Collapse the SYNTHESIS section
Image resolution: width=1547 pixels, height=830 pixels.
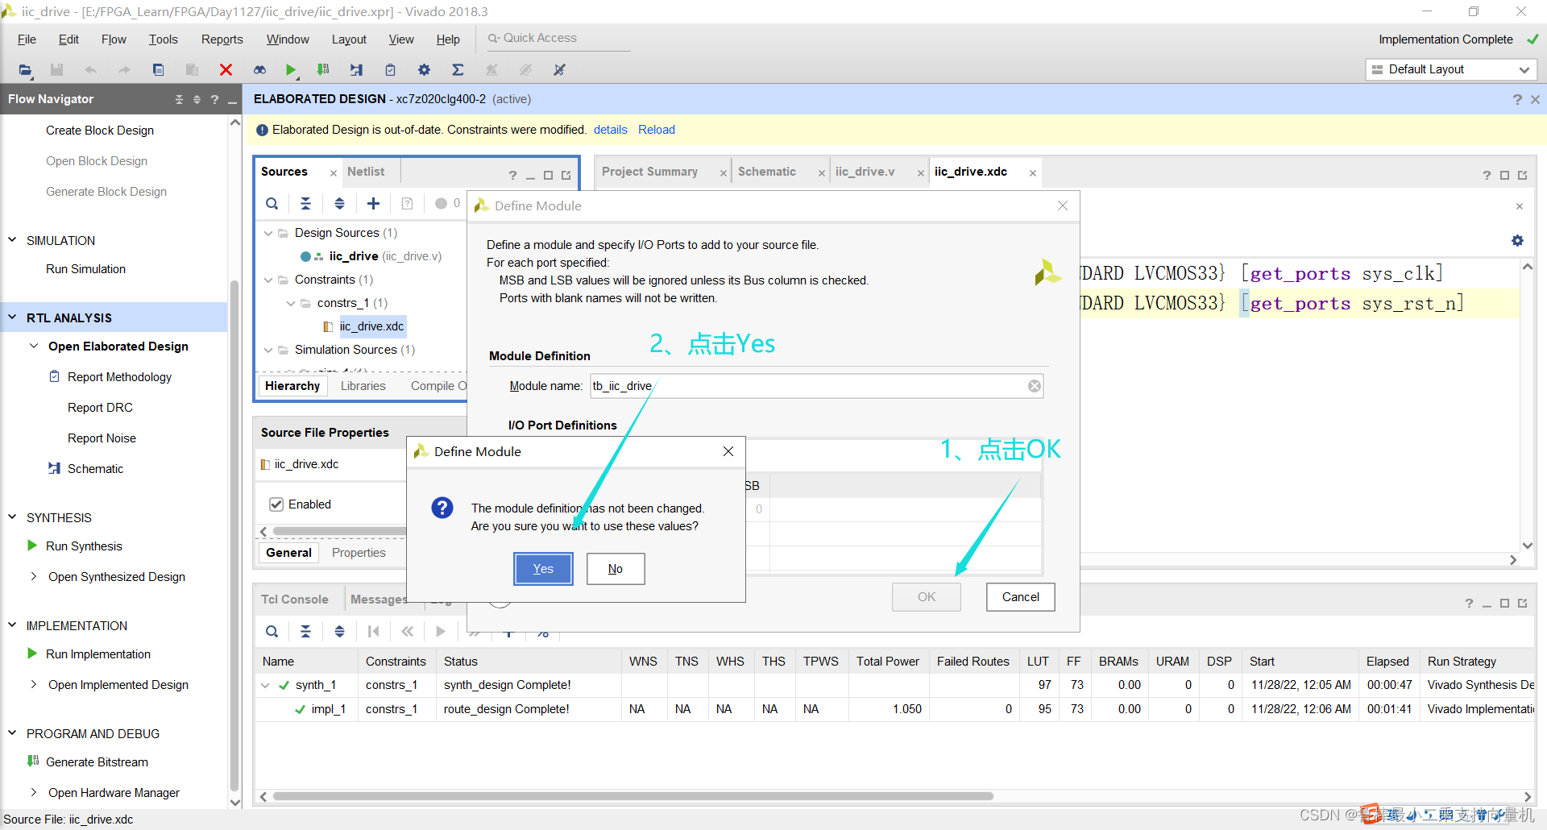pos(12,517)
